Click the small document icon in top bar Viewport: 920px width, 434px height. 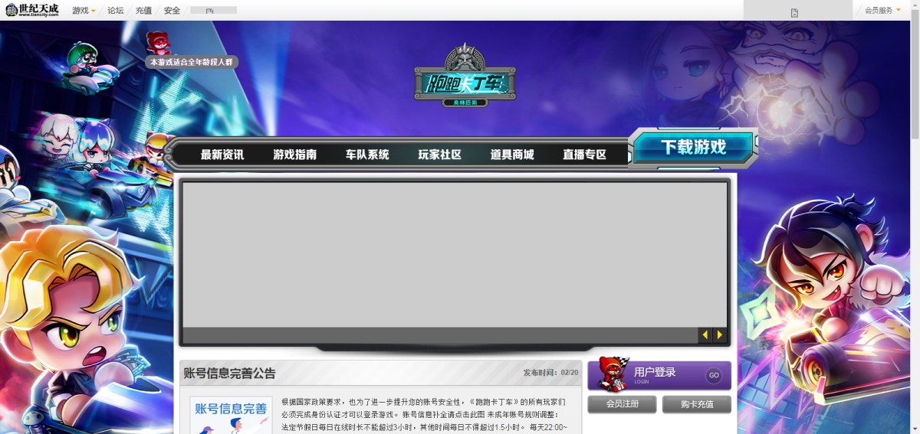pos(794,13)
